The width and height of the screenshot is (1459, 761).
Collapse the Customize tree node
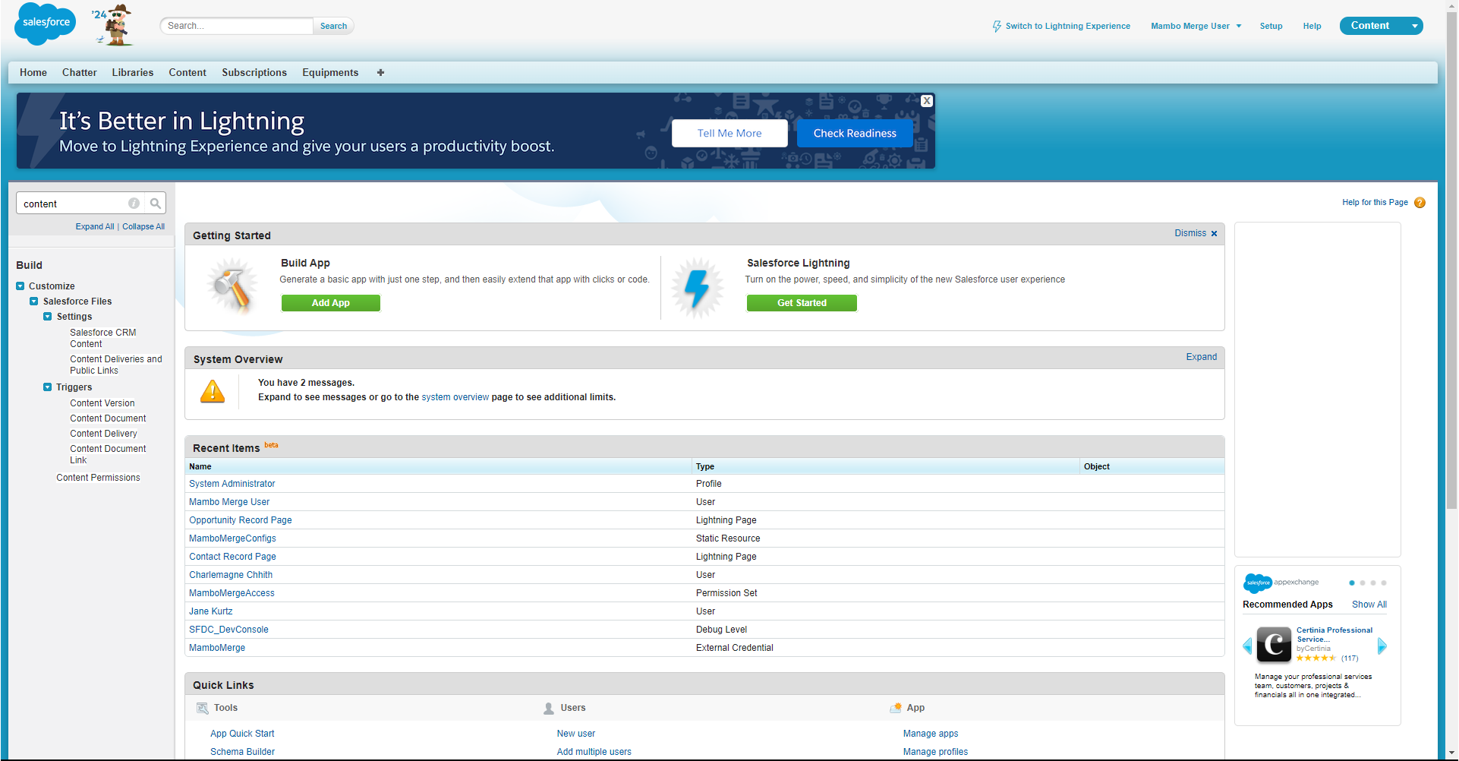click(20, 286)
